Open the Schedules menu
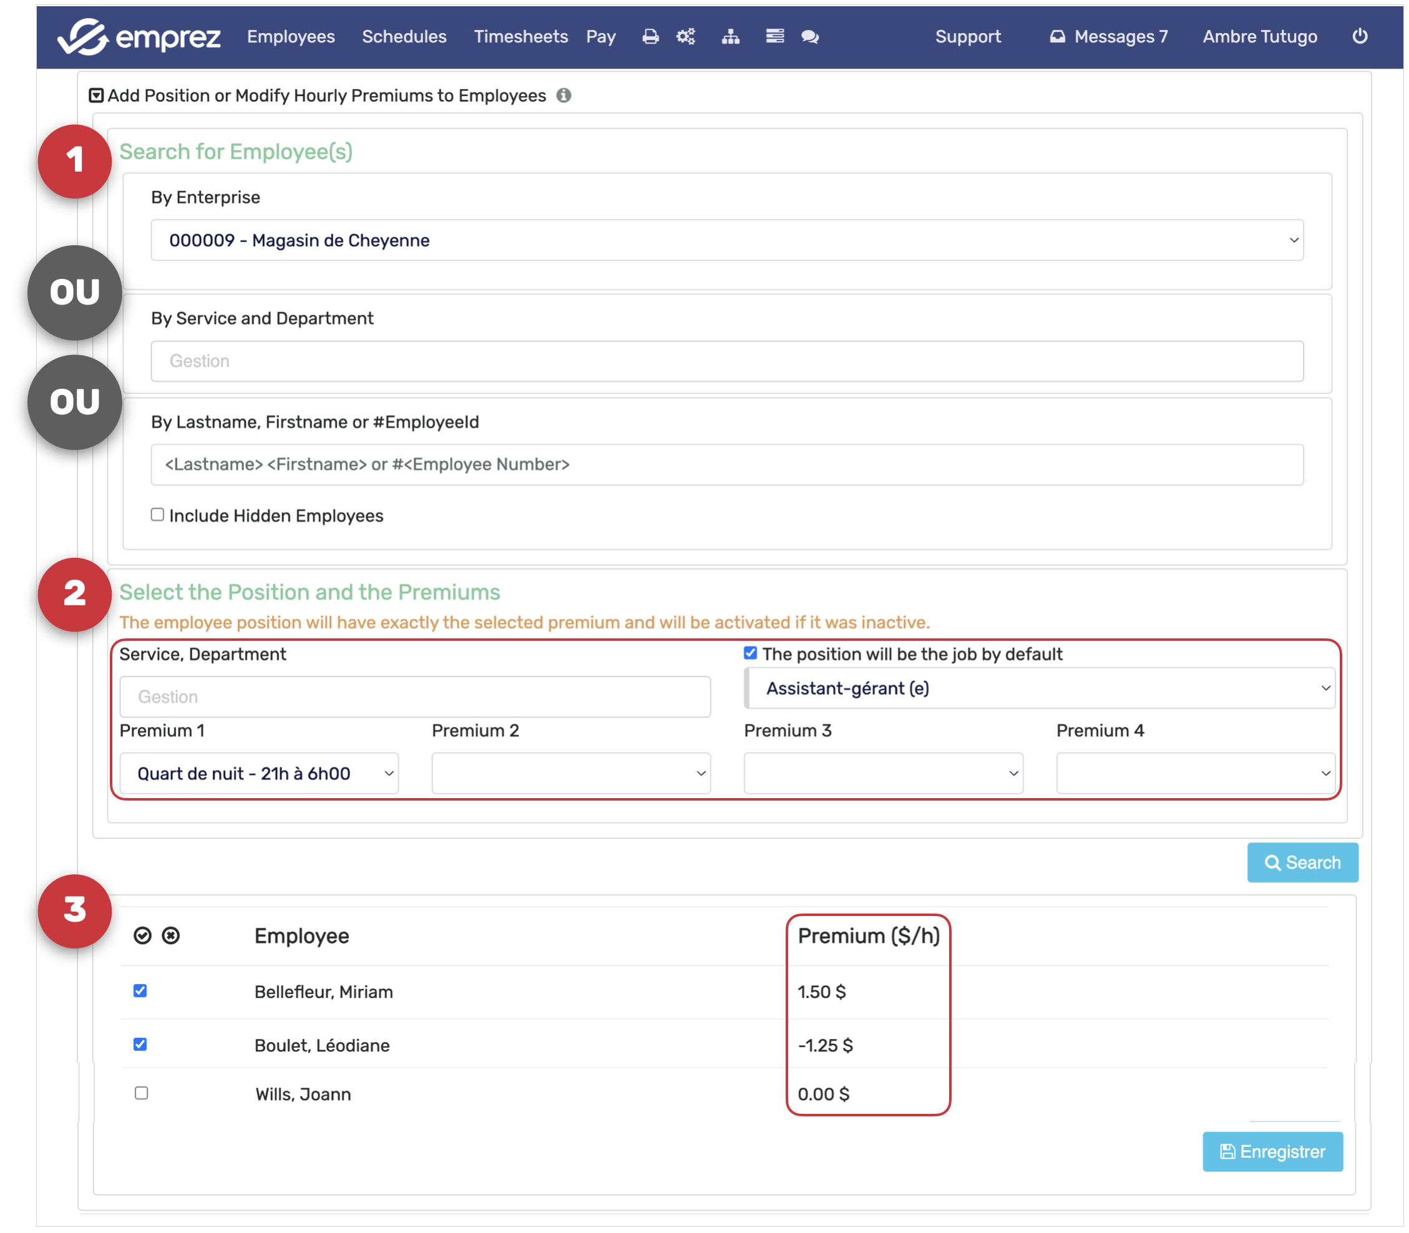Viewport: 1409px width, 1233px height. point(404,36)
